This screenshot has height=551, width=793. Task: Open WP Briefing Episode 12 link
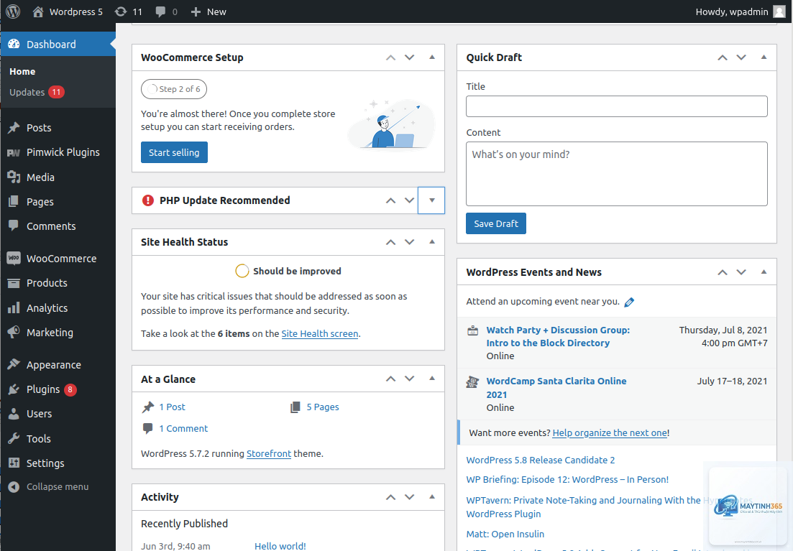click(567, 479)
